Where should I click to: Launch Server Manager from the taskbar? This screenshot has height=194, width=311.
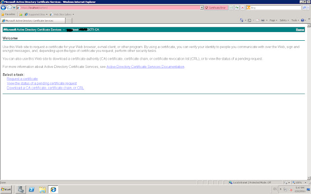click(20, 190)
